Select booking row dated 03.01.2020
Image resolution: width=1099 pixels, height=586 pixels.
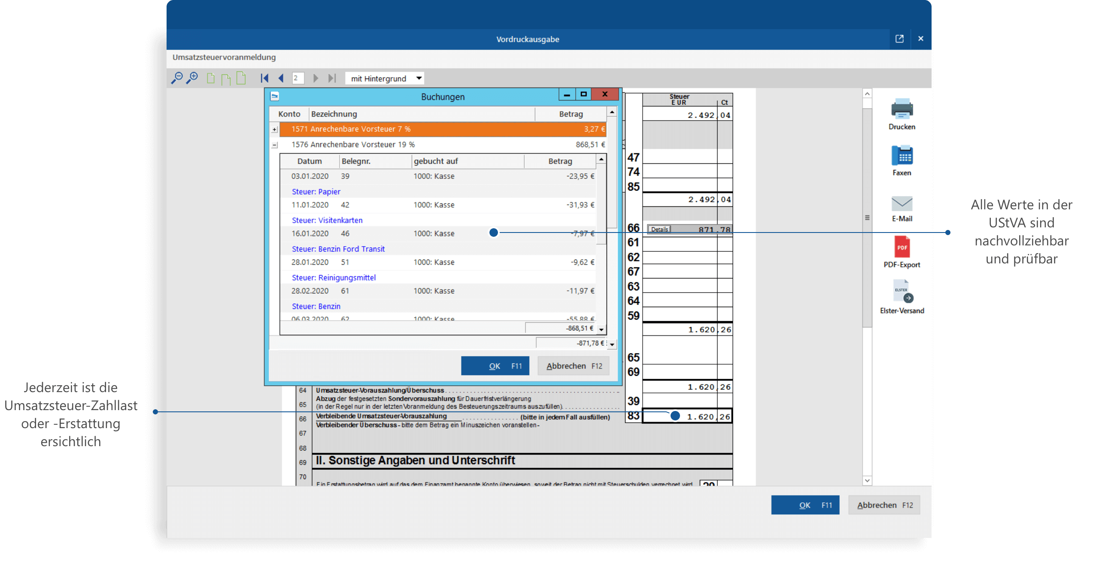(438, 176)
